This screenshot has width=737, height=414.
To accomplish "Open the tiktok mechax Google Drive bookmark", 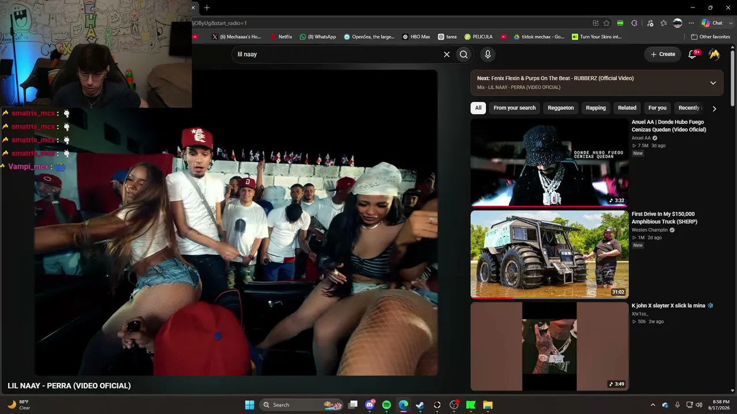I will [x=539, y=37].
